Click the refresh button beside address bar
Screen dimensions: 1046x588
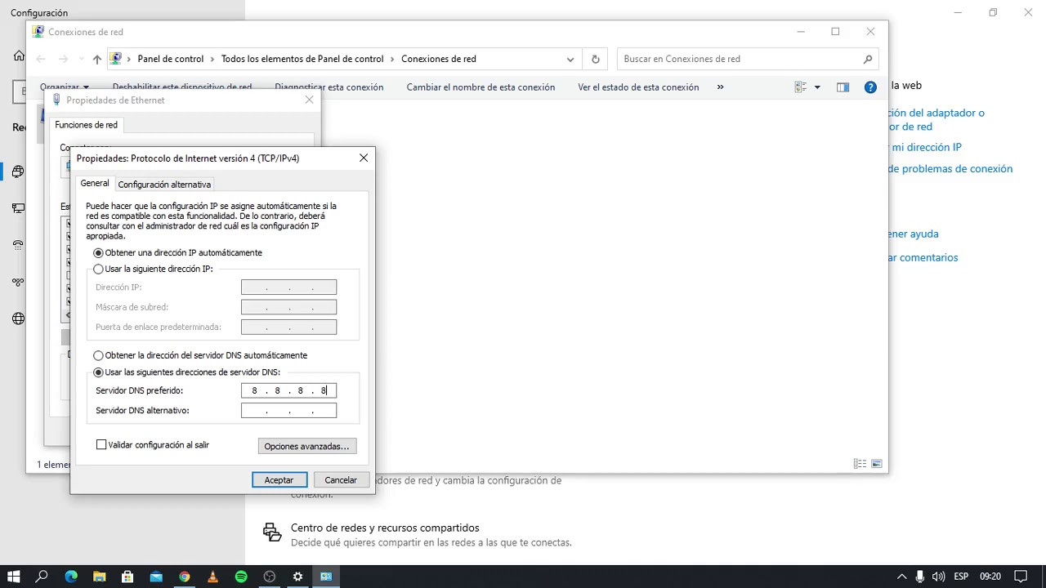point(595,59)
